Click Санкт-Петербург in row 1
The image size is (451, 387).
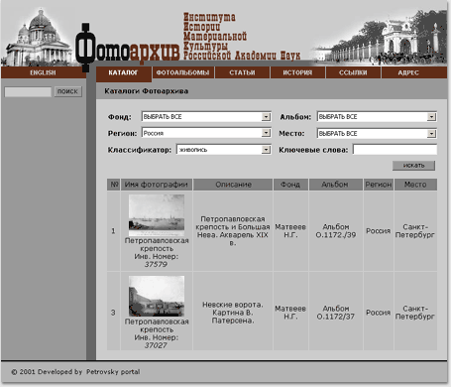pos(415,231)
